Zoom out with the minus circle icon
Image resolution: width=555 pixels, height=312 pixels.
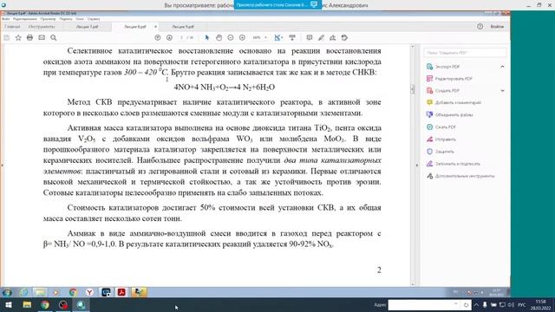[x=231, y=37]
